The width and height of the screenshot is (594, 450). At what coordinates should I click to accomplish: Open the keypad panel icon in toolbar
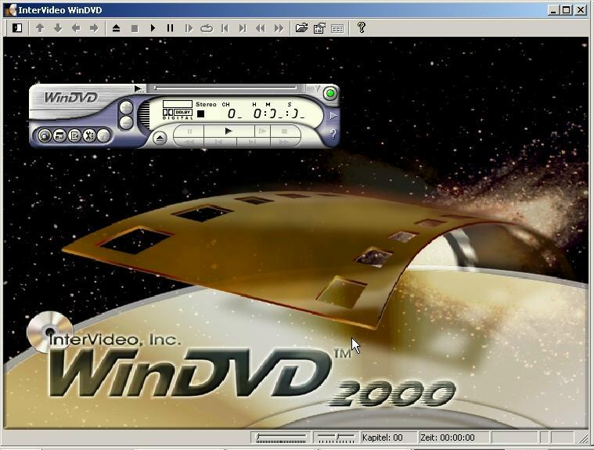click(337, 28)
